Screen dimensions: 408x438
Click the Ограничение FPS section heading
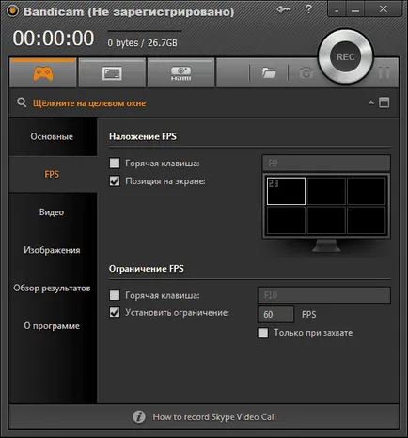tap(147, 269)
